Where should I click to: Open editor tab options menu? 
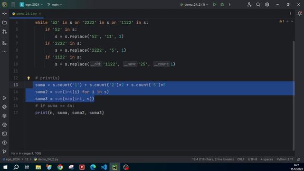[x=290, y=14]
